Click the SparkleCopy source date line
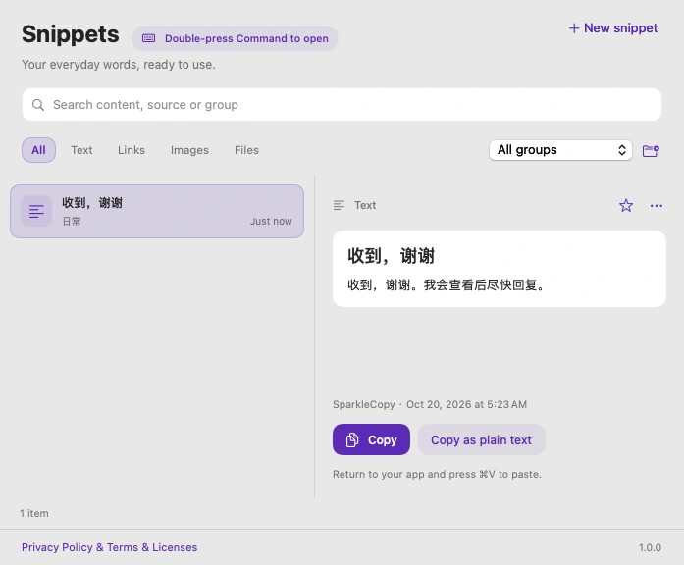This screenshot has height=565, width=684. [x=430, y=404]
